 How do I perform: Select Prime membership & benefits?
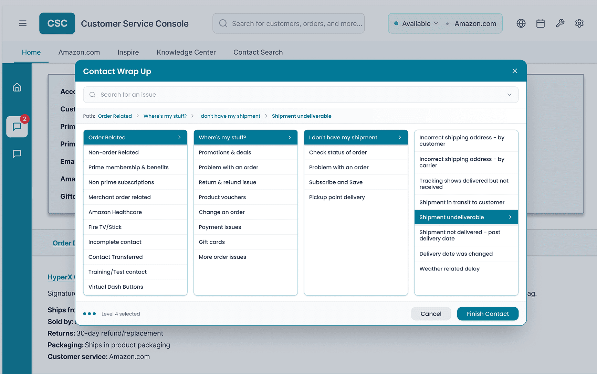[x=135, y=167]
